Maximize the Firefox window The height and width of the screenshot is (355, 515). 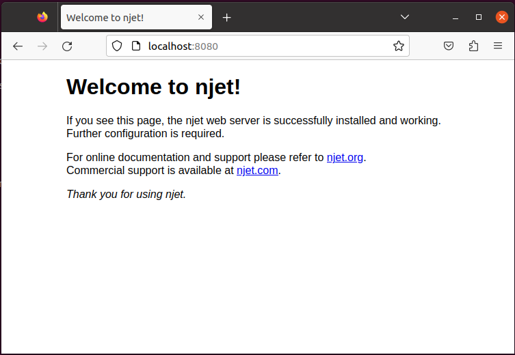click(x=479, y=17)
